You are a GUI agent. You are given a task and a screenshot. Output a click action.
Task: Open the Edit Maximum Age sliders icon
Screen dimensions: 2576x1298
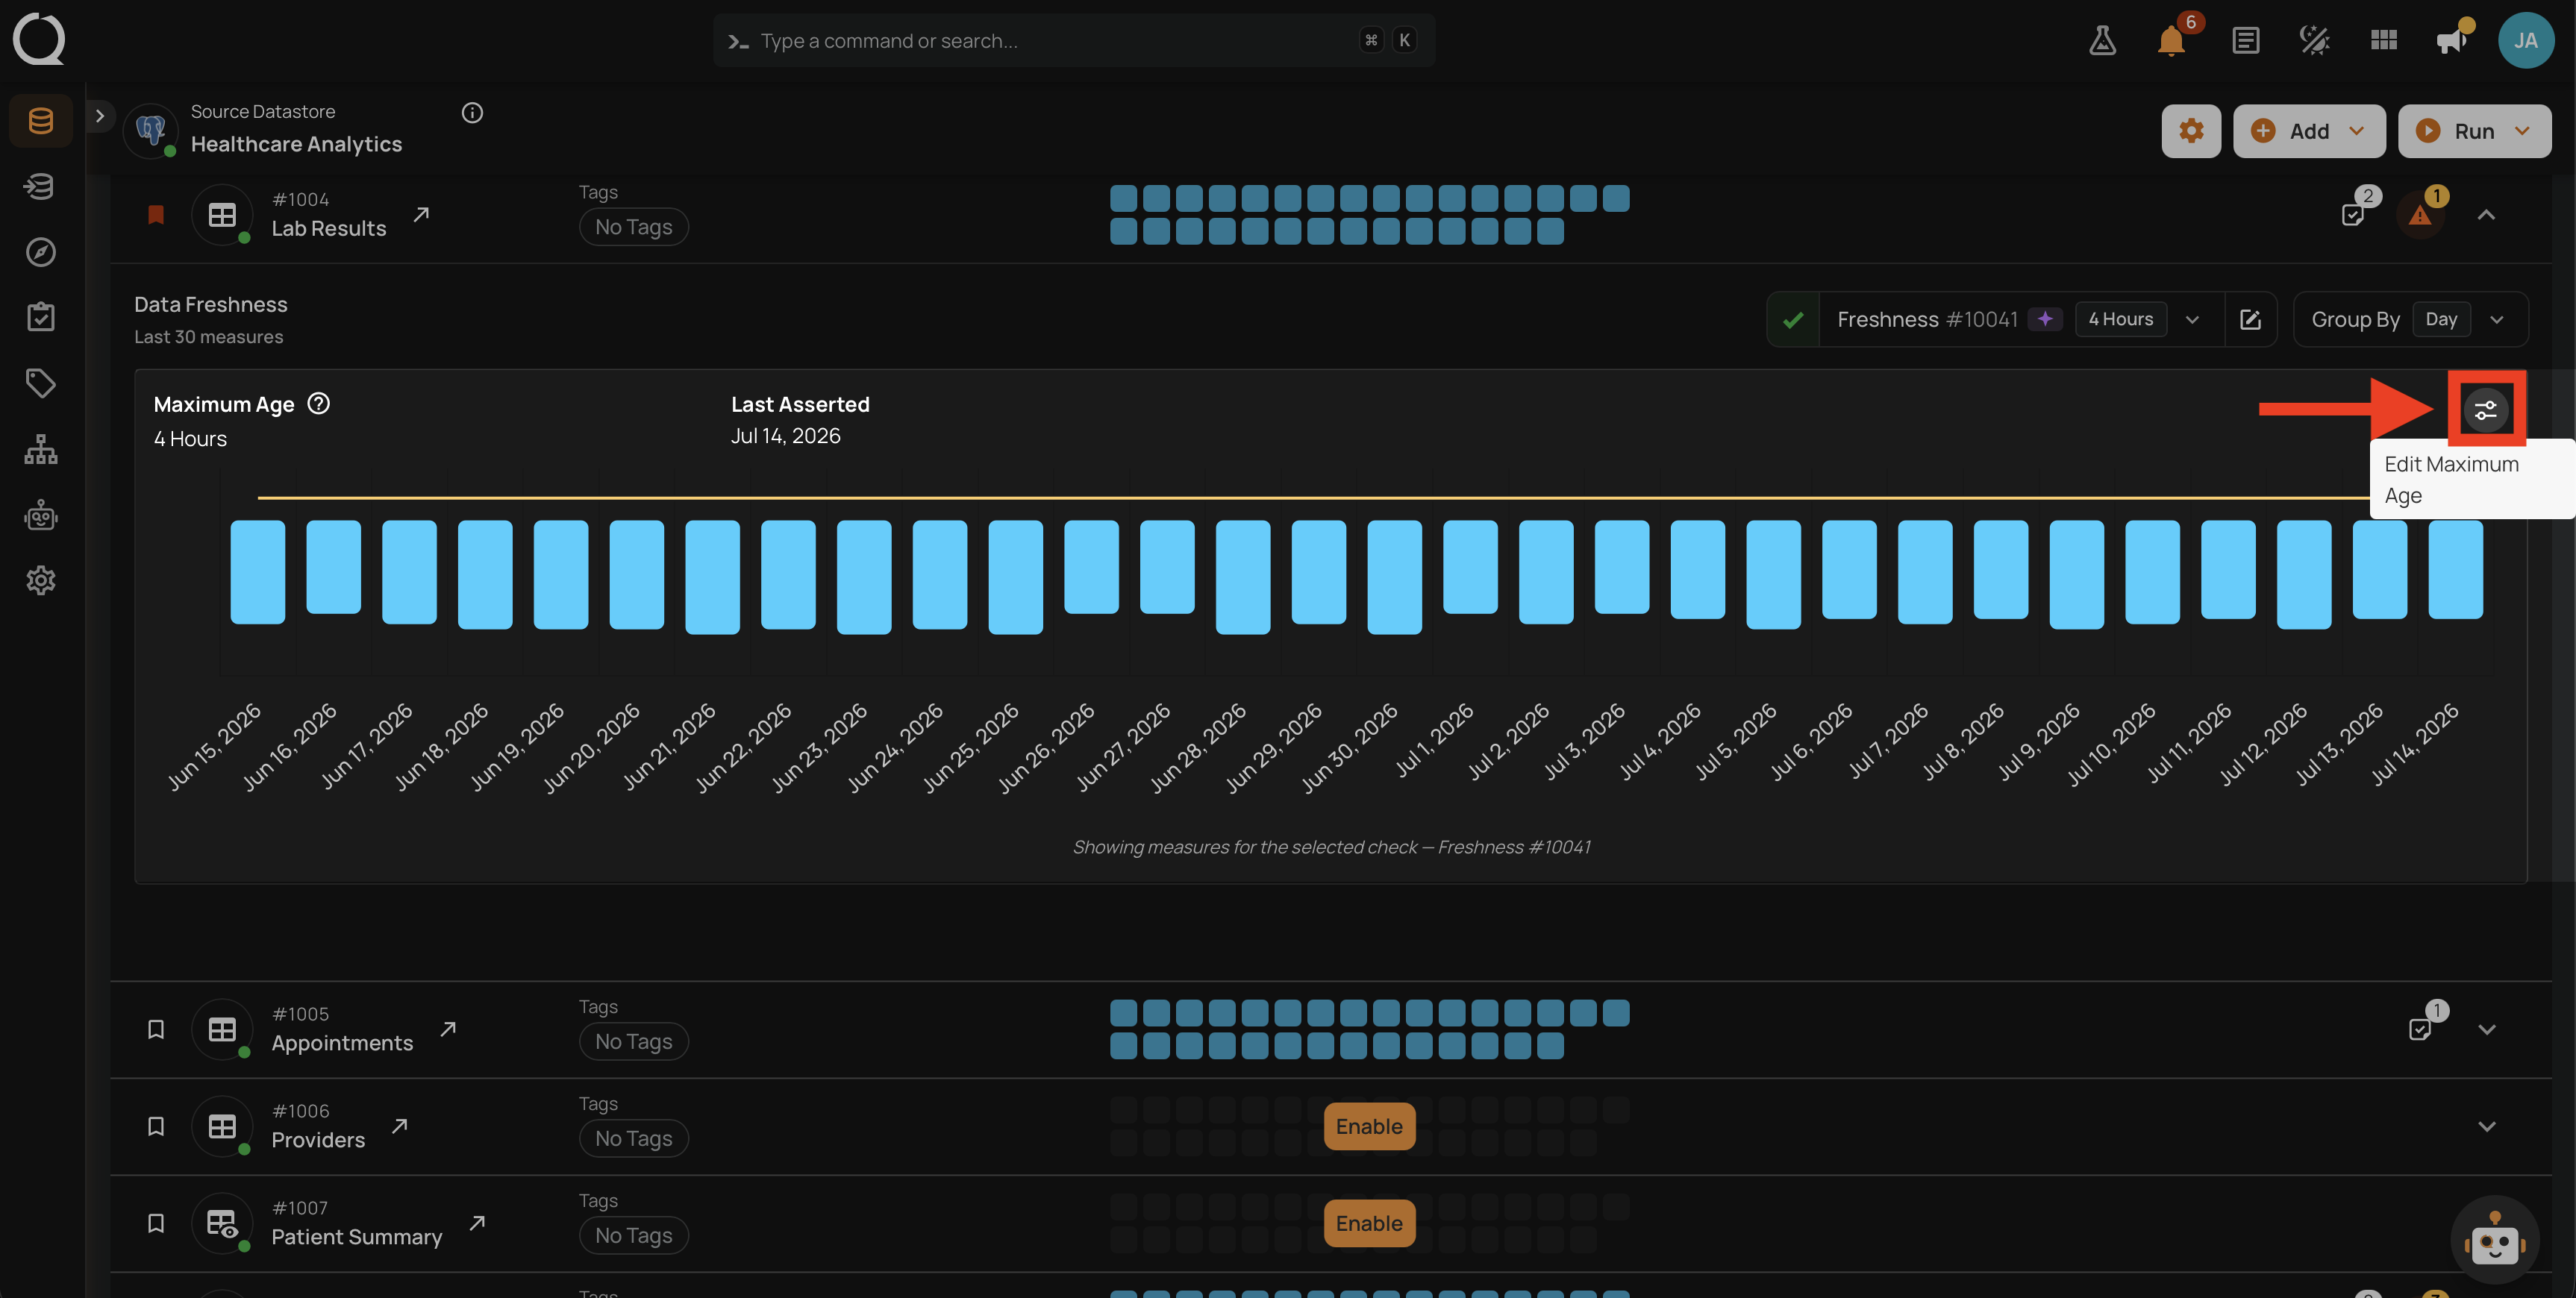pos(2486,409)
